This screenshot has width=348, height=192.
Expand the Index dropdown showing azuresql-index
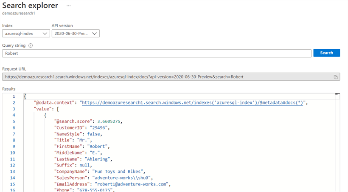tap(25, 34)
